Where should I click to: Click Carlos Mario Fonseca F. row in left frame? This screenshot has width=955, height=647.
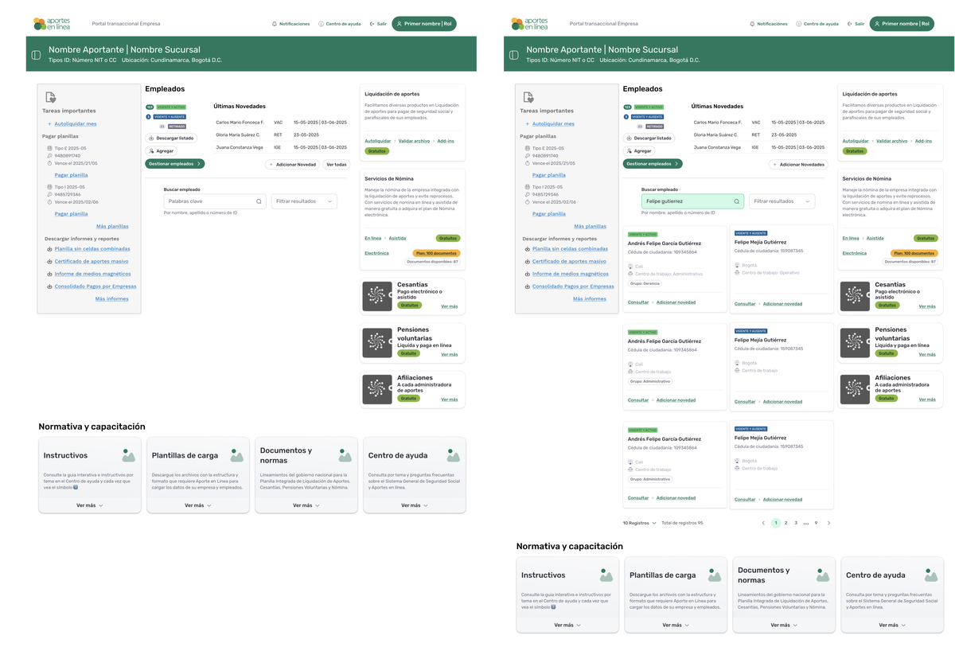click(x=282, y=123)
